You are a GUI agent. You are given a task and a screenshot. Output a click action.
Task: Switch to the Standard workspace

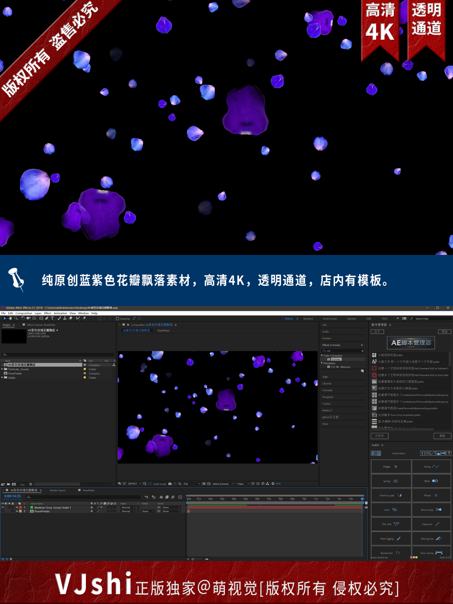[308, 319]
